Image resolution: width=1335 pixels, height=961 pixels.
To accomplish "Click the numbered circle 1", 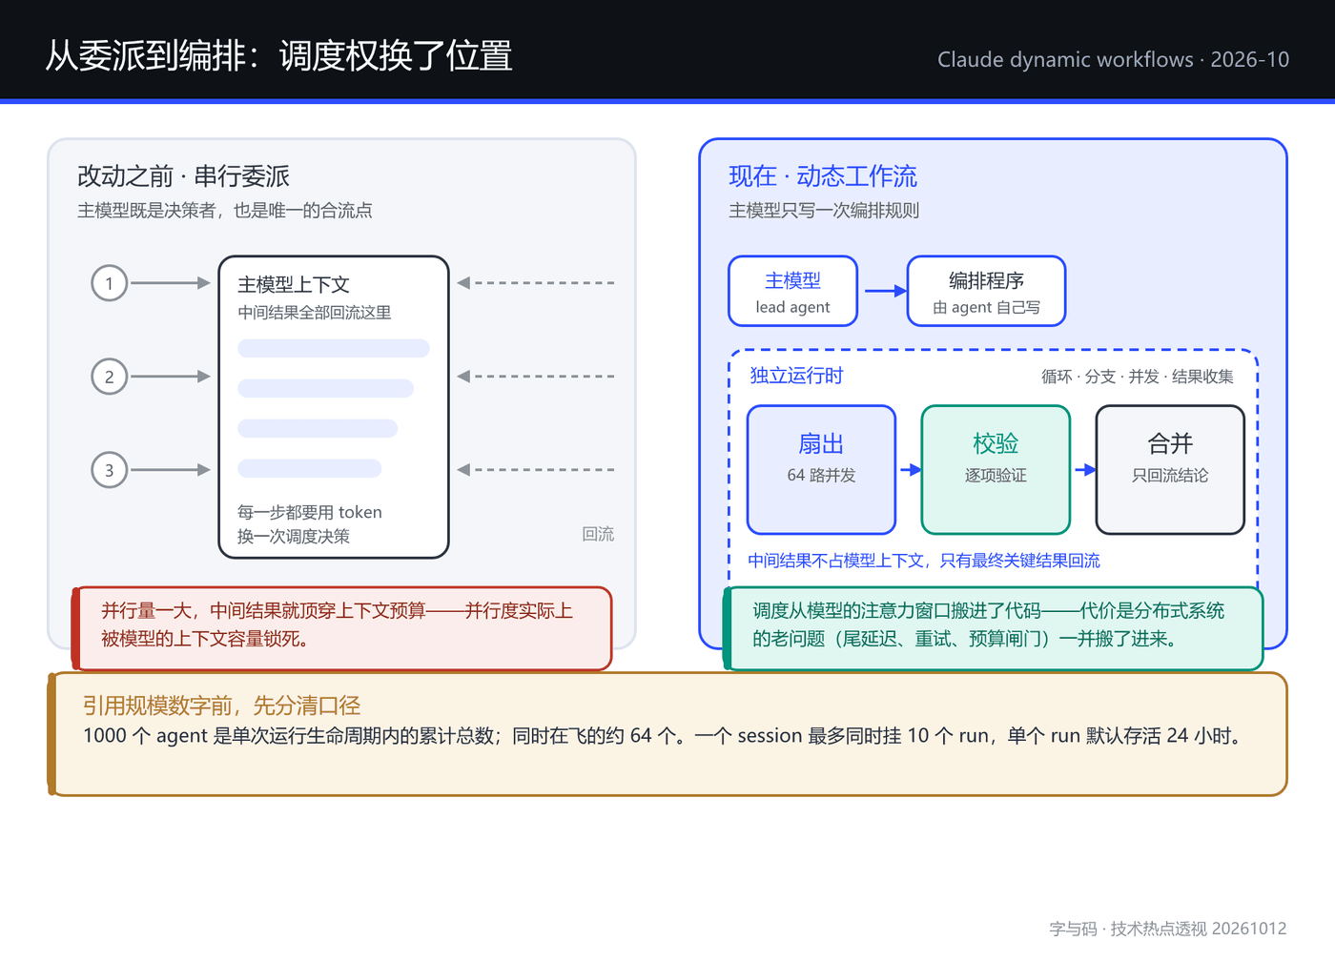I will [110, 283].
